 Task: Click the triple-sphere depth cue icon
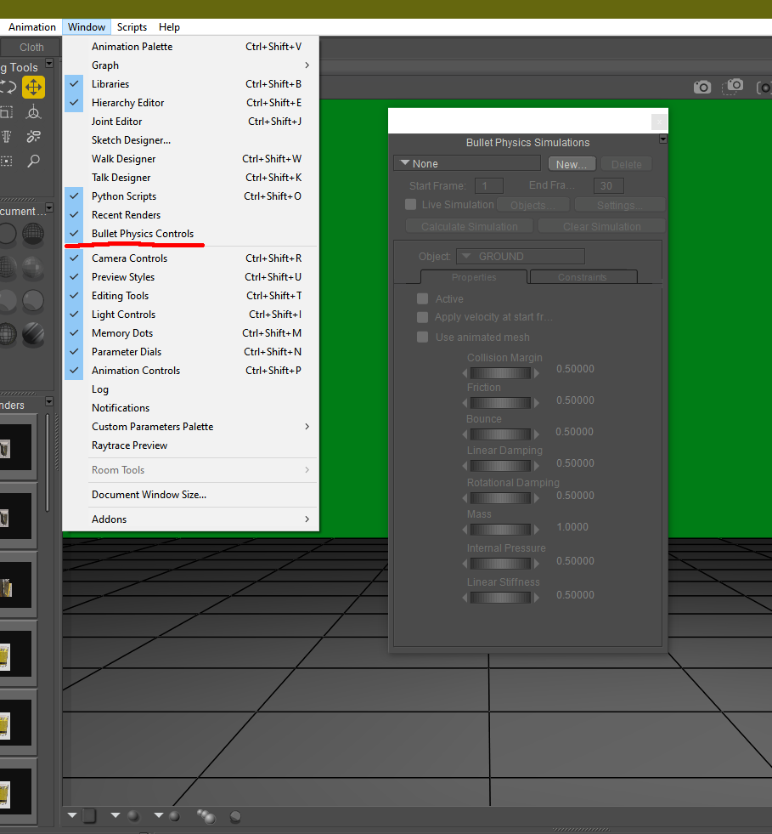click(x=206, y=816)
